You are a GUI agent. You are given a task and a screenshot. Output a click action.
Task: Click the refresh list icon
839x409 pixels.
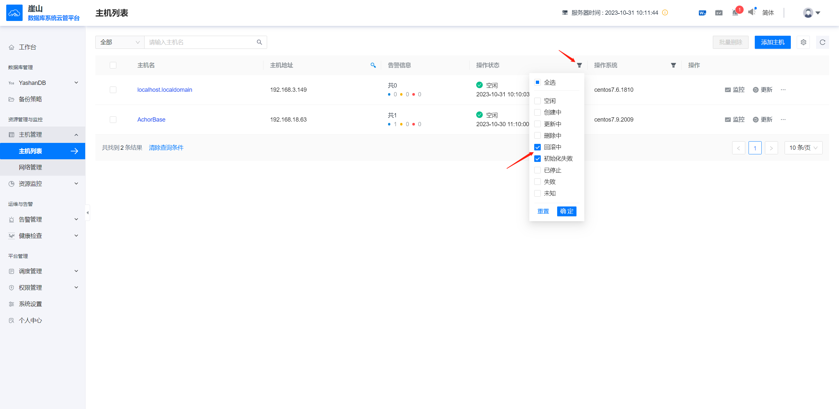coord(822,42)
